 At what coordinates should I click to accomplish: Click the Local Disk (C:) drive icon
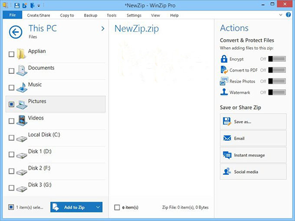coord(21,138)
